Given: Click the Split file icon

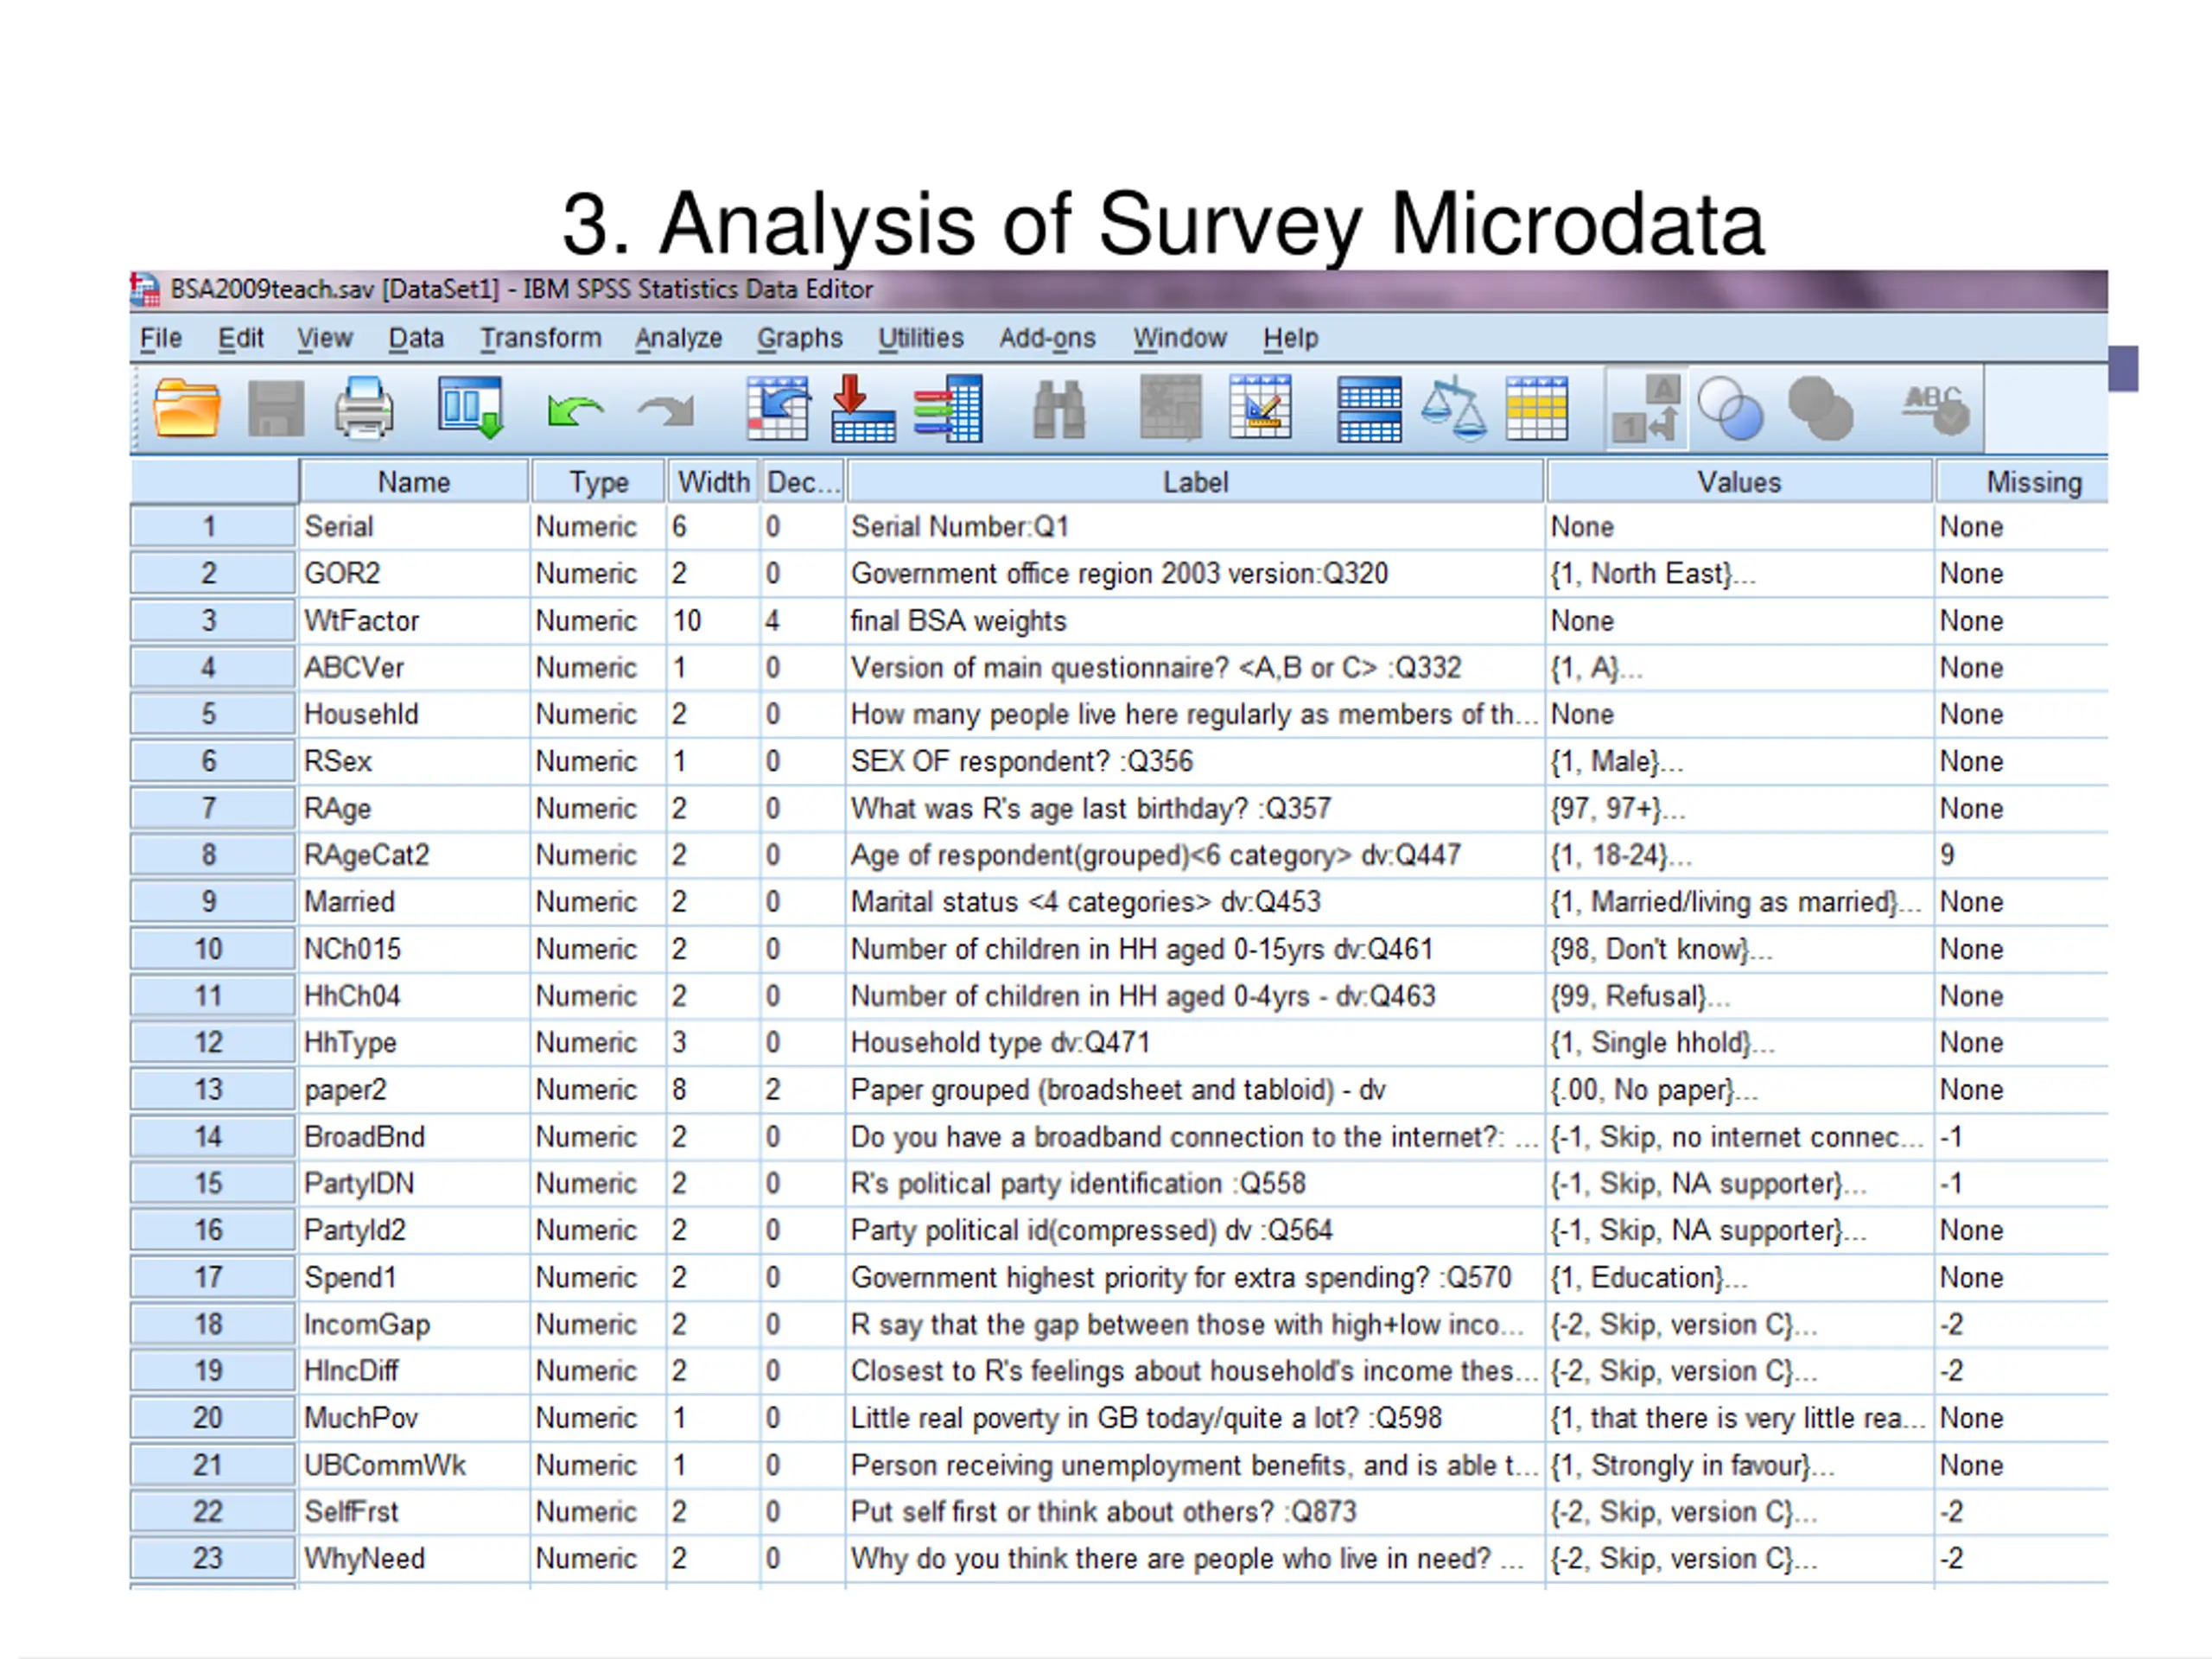Looking at the screenshot, I should pos(1369,408).
